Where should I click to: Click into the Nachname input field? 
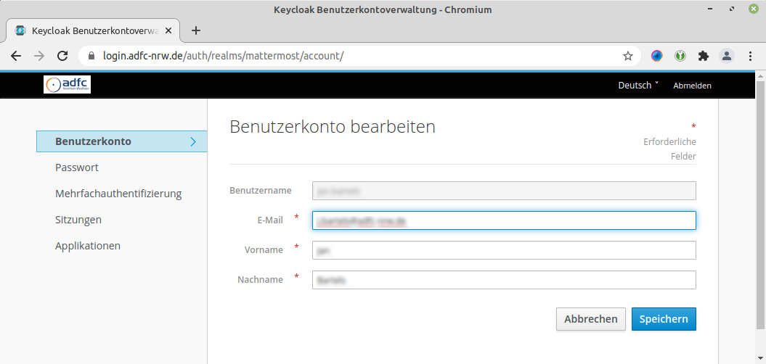(x=504, y=280)
